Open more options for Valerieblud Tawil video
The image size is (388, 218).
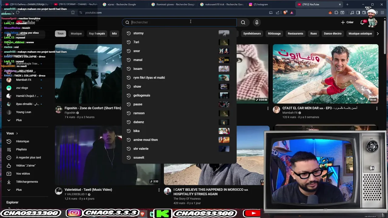[159, 190]
